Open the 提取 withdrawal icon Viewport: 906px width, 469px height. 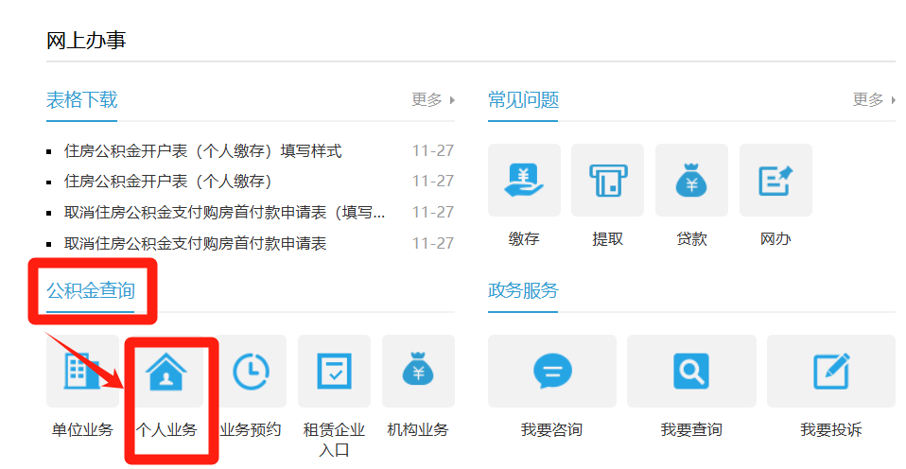[x=607, y=181]
